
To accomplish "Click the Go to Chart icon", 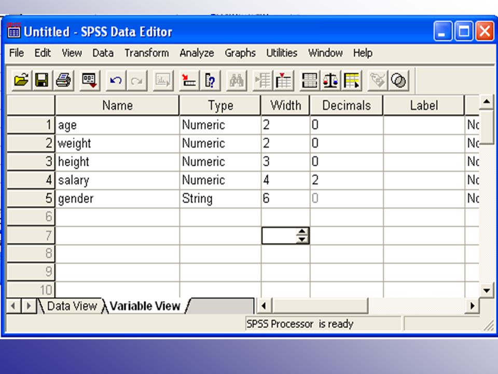I will click(163, 80).
